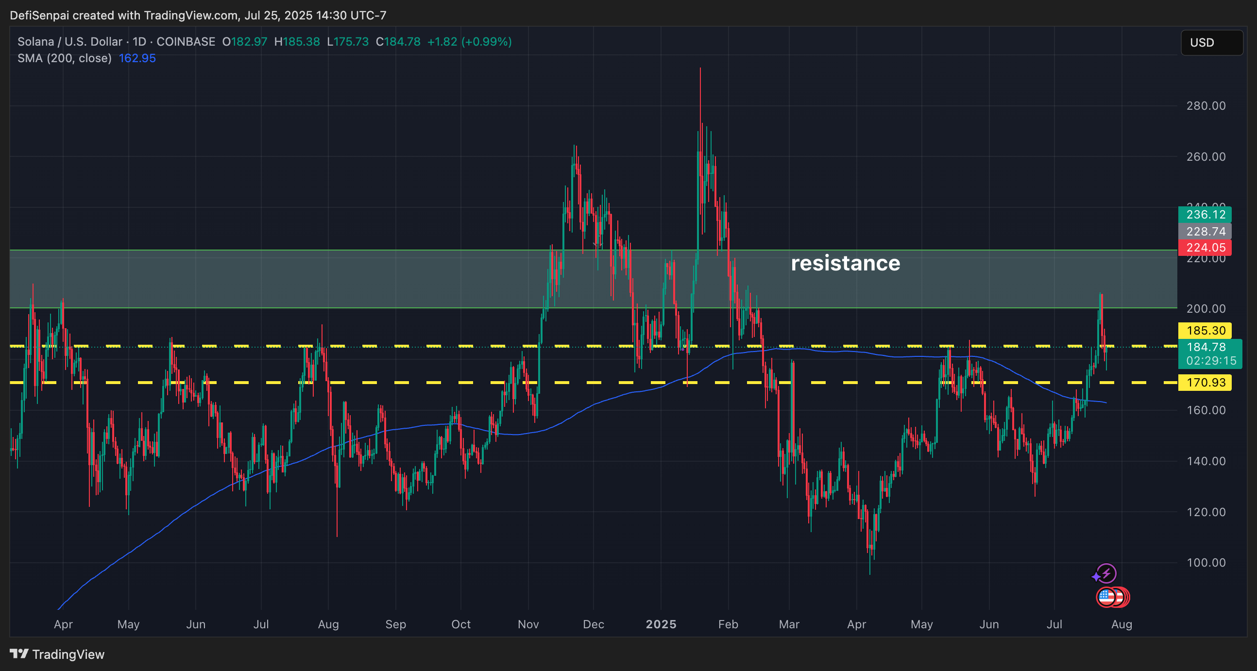Open the USD currency selector
1257x671 pixels.
(1211, 42)
